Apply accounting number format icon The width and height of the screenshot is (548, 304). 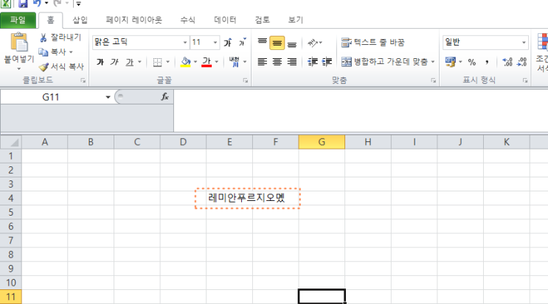[x=450, y=62]
